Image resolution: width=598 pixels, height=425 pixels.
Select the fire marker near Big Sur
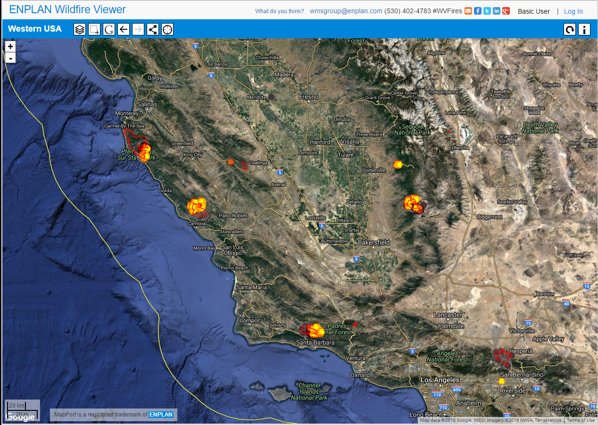[x=144, y=152]
